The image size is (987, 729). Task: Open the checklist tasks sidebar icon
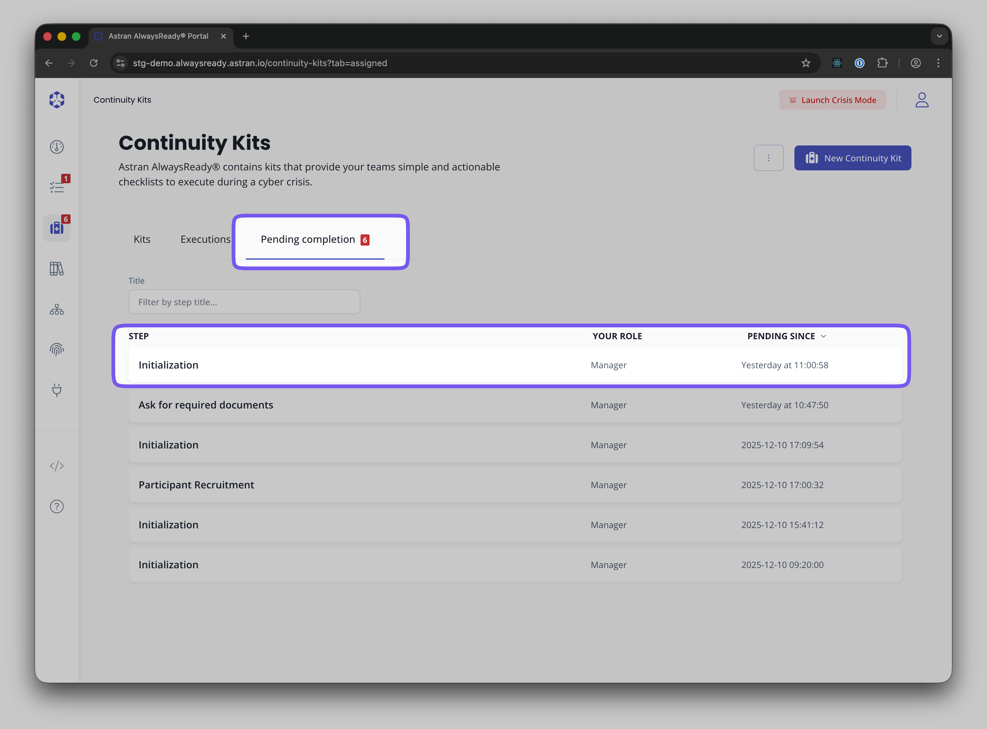tap(56, 187)
